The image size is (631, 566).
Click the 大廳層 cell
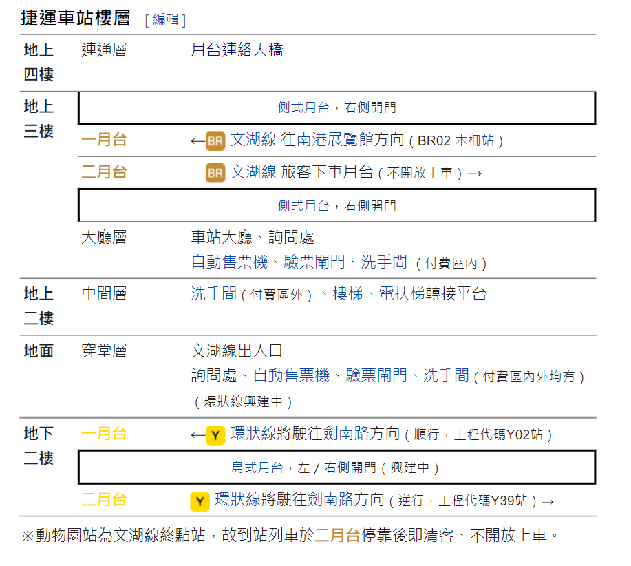104,237
